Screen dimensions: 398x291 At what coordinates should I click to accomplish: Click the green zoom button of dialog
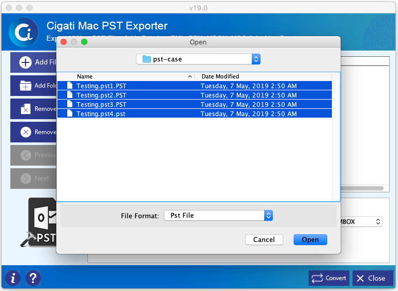tap(84, 42)
